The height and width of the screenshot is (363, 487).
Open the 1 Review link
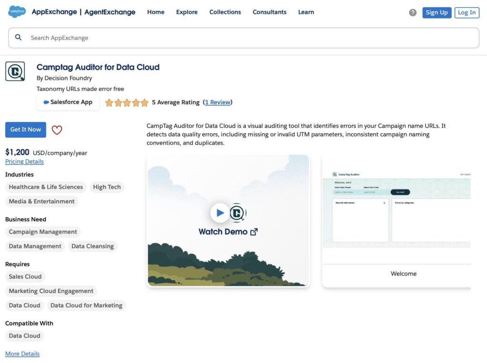click(x=218, y=102)
